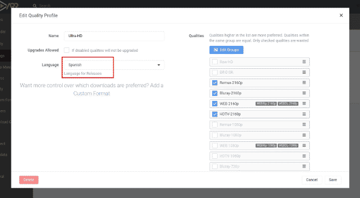Check the HDTV-1080p quality
The width and height of the screenshot is (360, 198).
[215, 156]
